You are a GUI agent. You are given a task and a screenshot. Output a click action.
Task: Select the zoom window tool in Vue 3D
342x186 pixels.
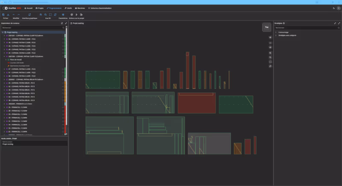coord(41,15)
